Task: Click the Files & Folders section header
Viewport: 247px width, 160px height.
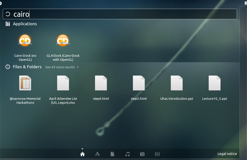Action: (27, 67)
